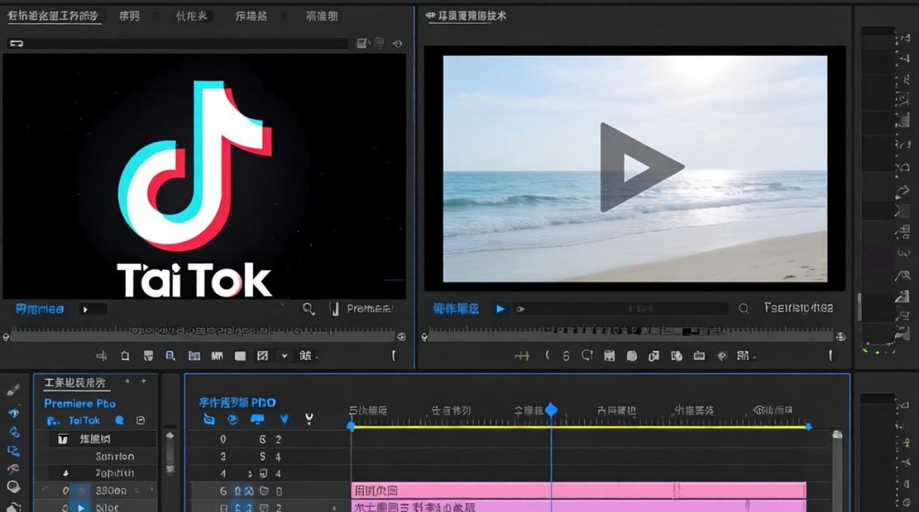Select the 'TaiTok' item in the project panel
The image size is (919, 512).
coord(84,421)
